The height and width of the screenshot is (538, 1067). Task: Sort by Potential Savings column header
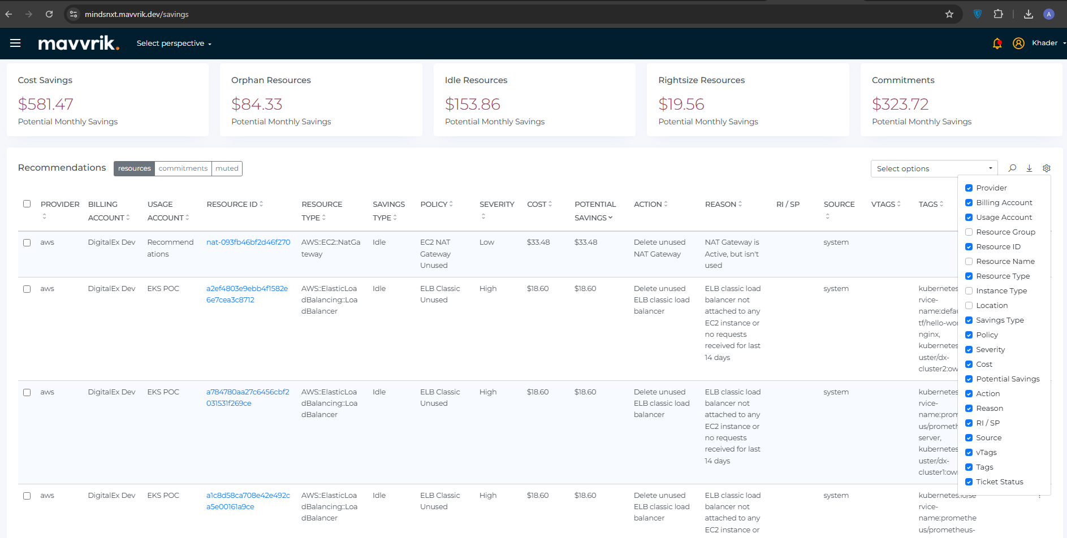(595, 211)
